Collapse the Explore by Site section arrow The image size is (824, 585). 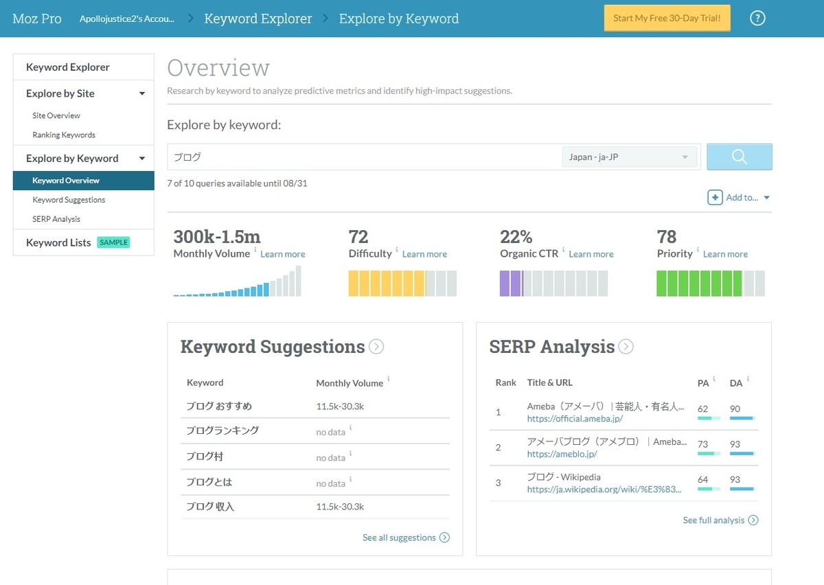[x=142, y=93]
